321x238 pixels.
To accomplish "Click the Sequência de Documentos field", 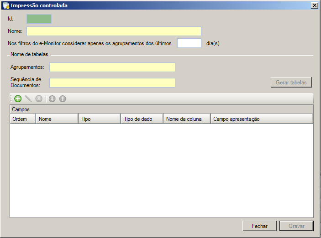I will point(112,83).
